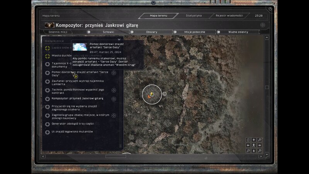Viewport: 309px width, 174px height.
Task: Click the PDA power button icon
Action: (270, 9)
